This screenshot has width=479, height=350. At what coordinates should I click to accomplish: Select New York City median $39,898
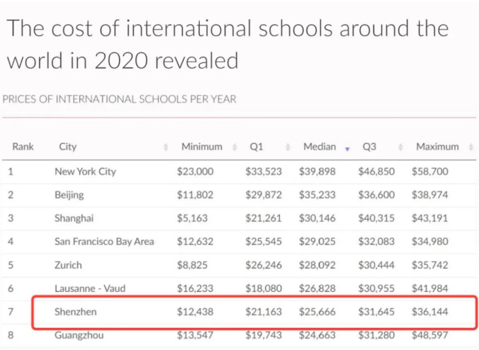pos(317,171)
